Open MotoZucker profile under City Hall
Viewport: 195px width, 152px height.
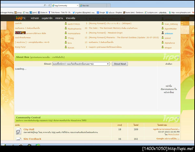174,134
